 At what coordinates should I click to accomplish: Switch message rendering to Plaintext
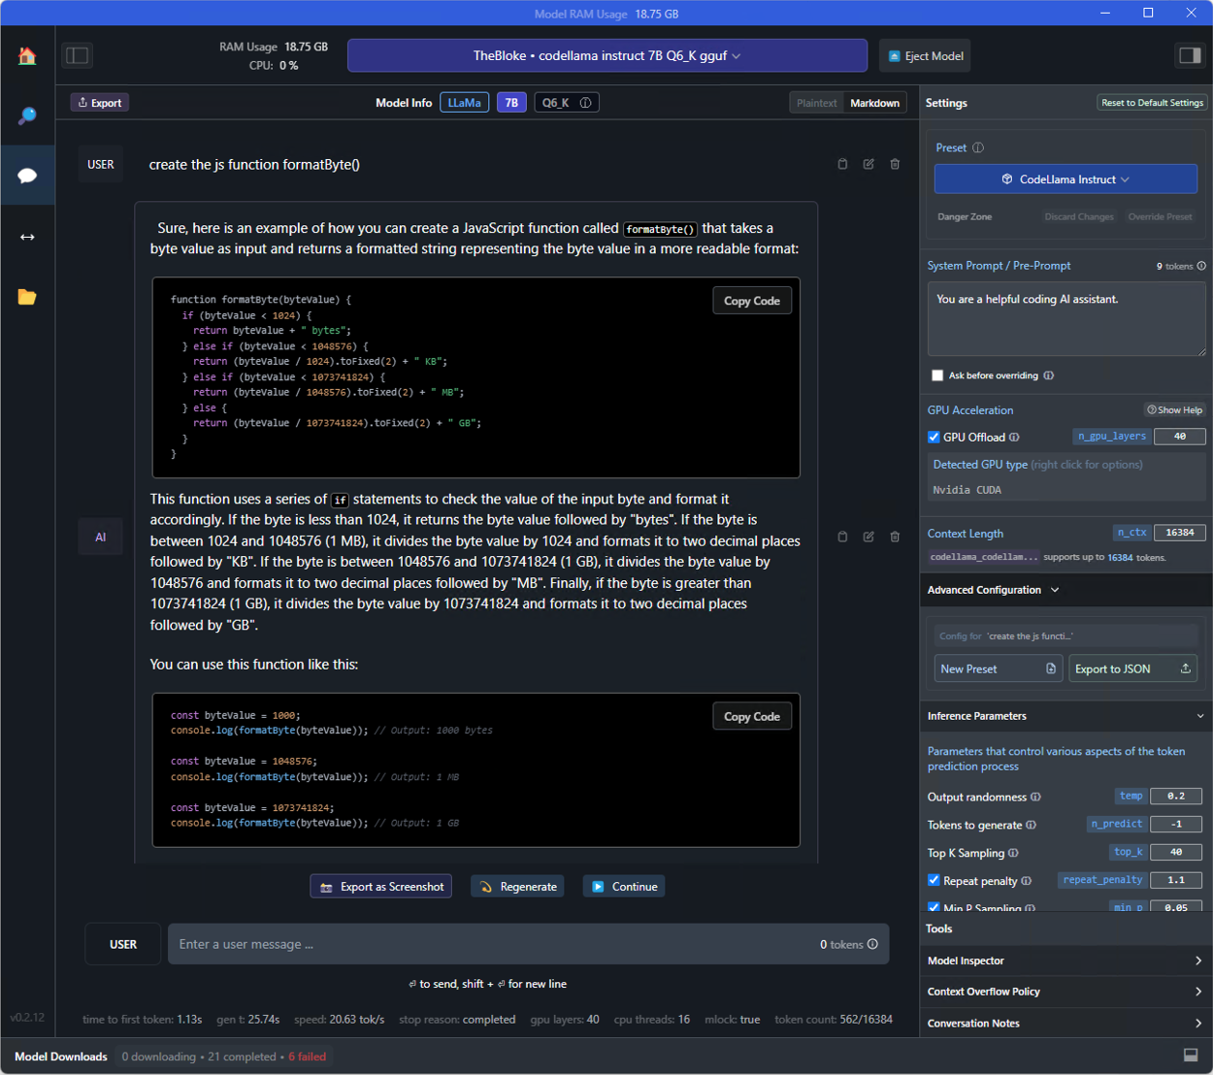point(816,103)
